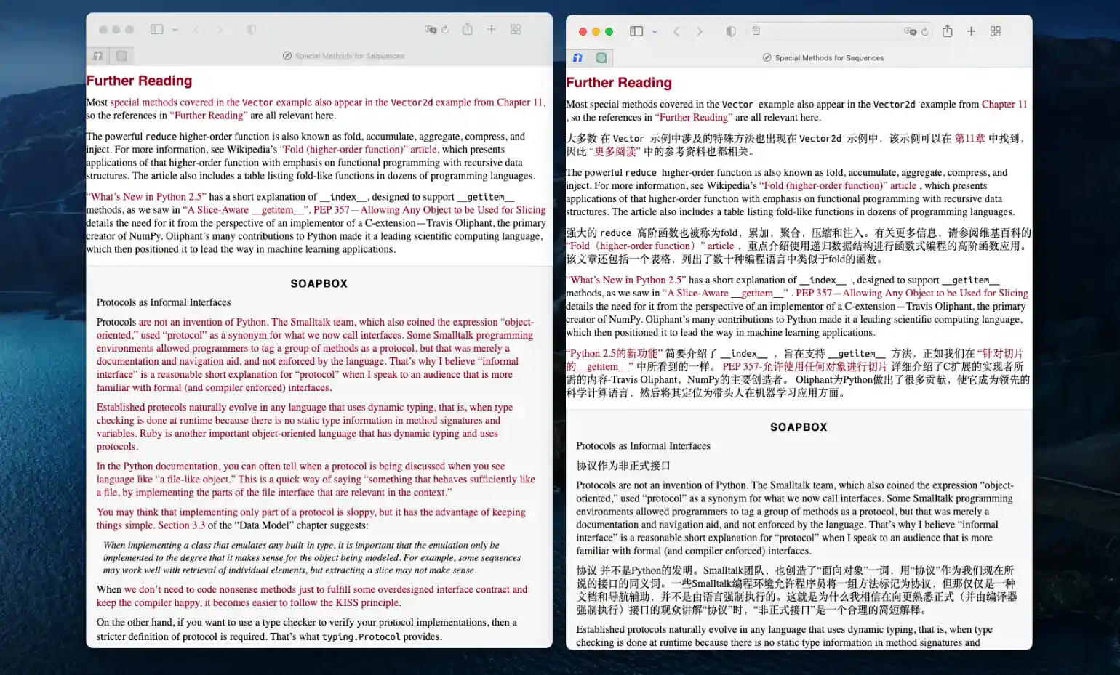The image size is (1120, 675).
Task: Follow the 'Fold (higher-order function)' article link in the left window
Action: pos(359,150)
